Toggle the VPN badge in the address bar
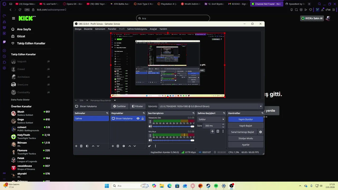338x190 pixels. 27,10
